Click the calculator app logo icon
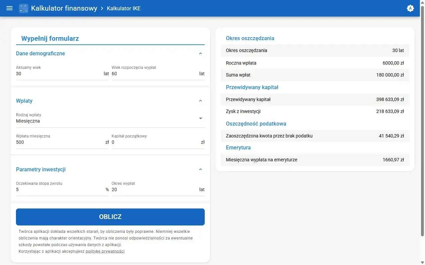This screenshot has width=425, height=265. (24, 8)
